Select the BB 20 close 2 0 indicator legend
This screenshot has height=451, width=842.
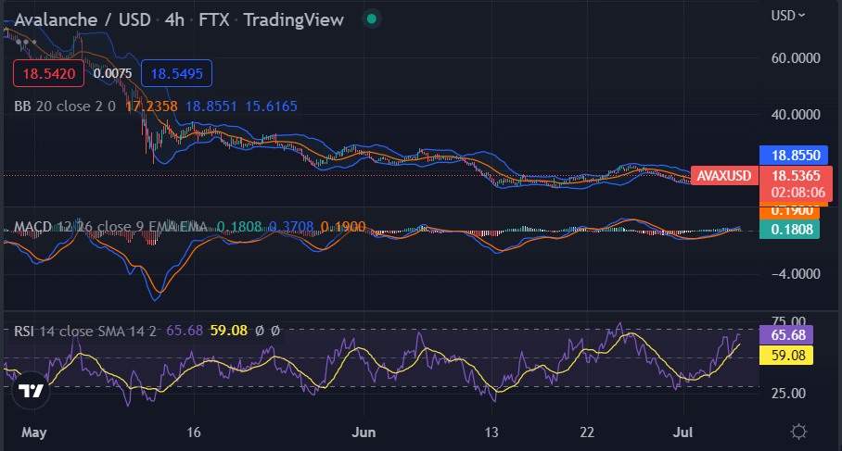[x=65, y=106]
